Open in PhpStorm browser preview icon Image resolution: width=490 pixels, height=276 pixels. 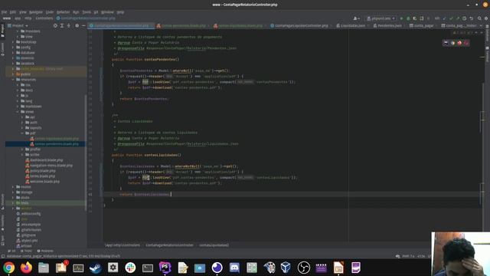446,43
